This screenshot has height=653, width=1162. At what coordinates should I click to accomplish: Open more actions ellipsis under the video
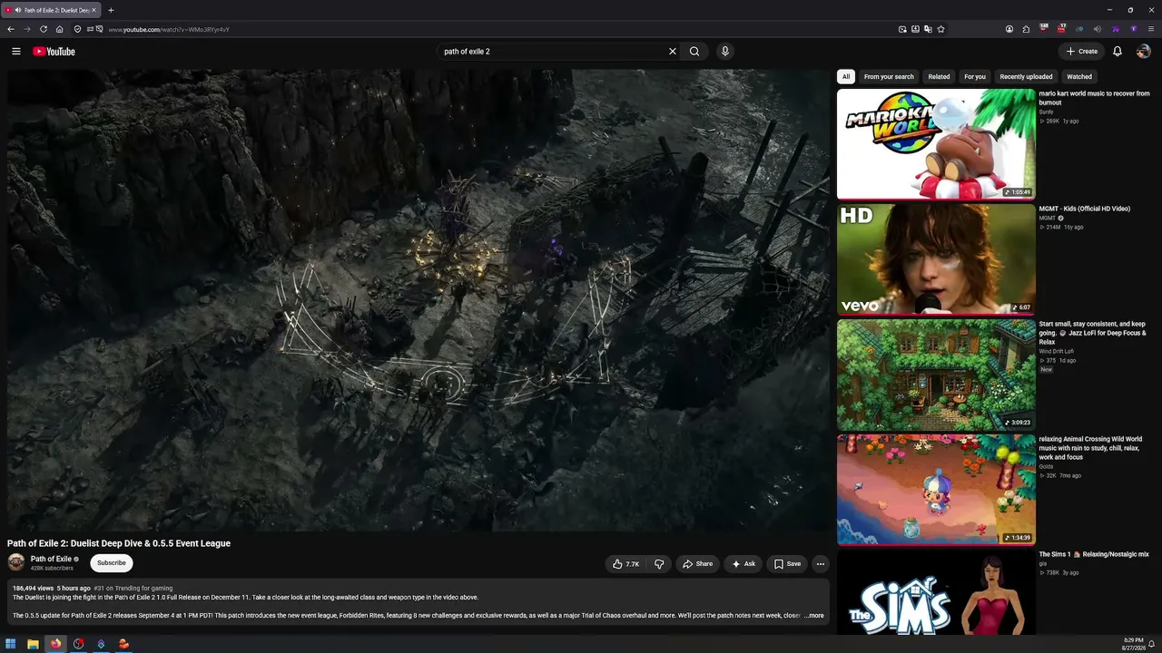pyautogui.click(x=821, y=564)
